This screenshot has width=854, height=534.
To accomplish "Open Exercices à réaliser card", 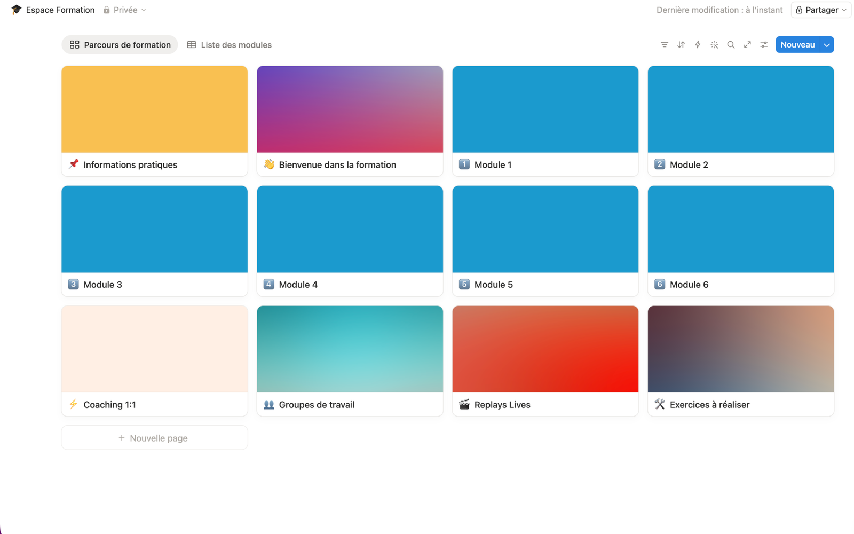I will click(x=740, y=360).
